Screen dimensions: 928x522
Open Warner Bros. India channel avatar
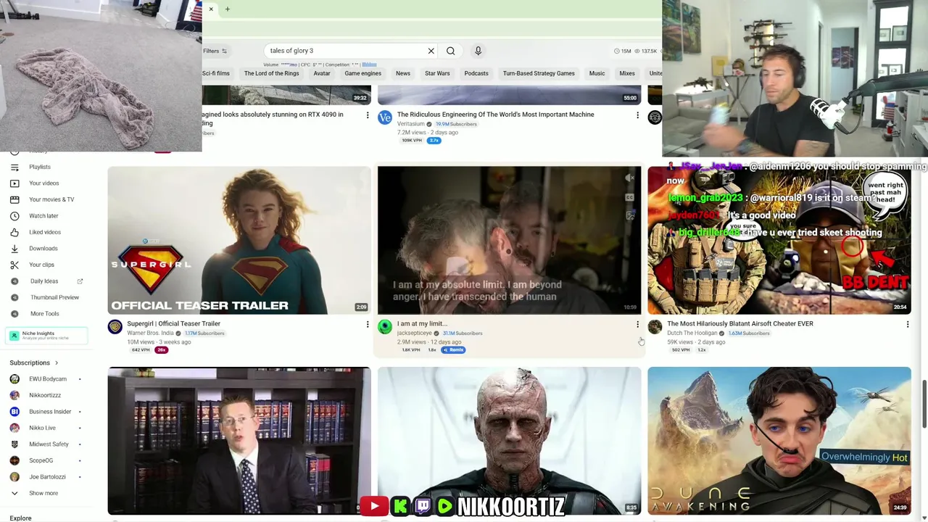pos(115,327)
